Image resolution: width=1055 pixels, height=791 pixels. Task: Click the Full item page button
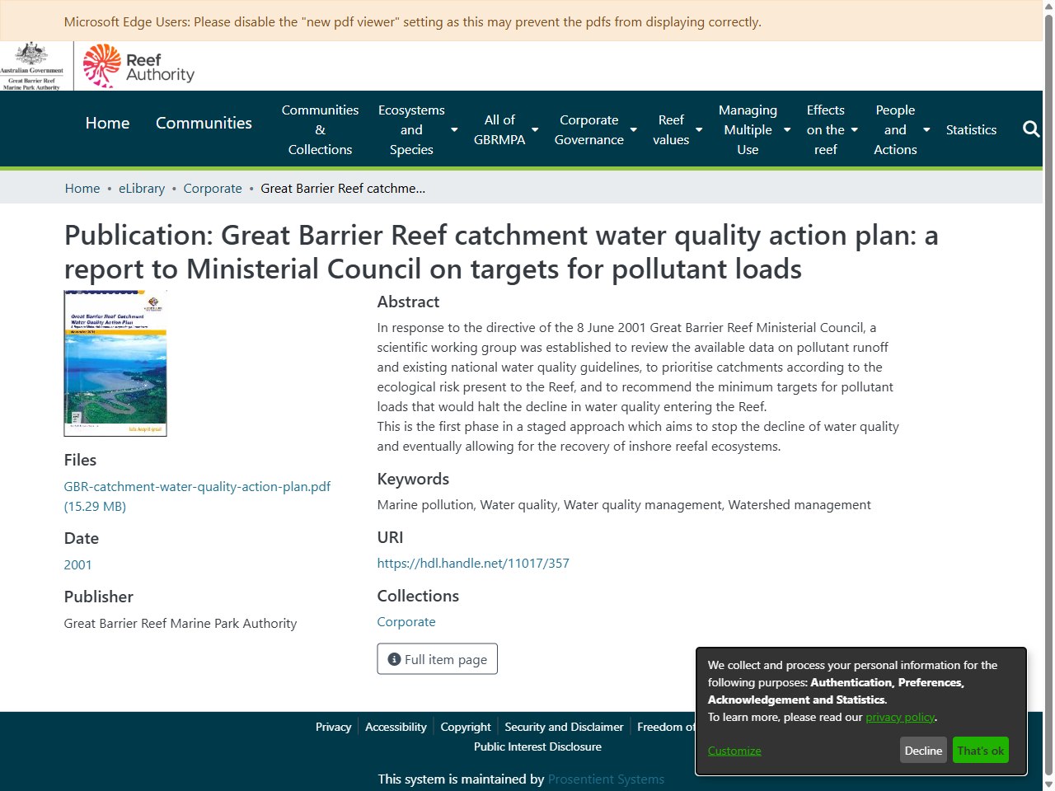437,659
